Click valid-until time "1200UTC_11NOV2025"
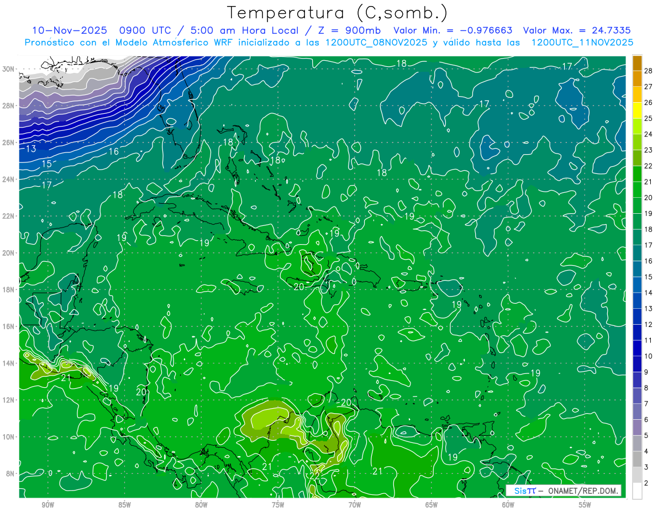This screenshot has width=663, height=512. [x=582, y=43]
